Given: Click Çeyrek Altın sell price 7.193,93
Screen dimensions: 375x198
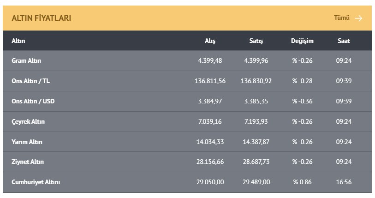Looking at the screenshot, I should click(256, 121).
